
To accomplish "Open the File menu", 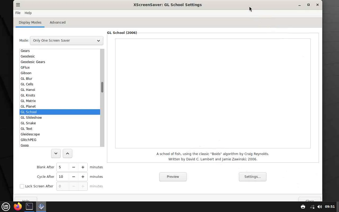I will (x=18, y=13).
